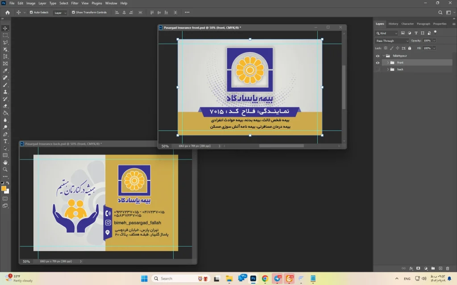Create a new layer group
The image size is (457, 285).
[x=433, y=269]
